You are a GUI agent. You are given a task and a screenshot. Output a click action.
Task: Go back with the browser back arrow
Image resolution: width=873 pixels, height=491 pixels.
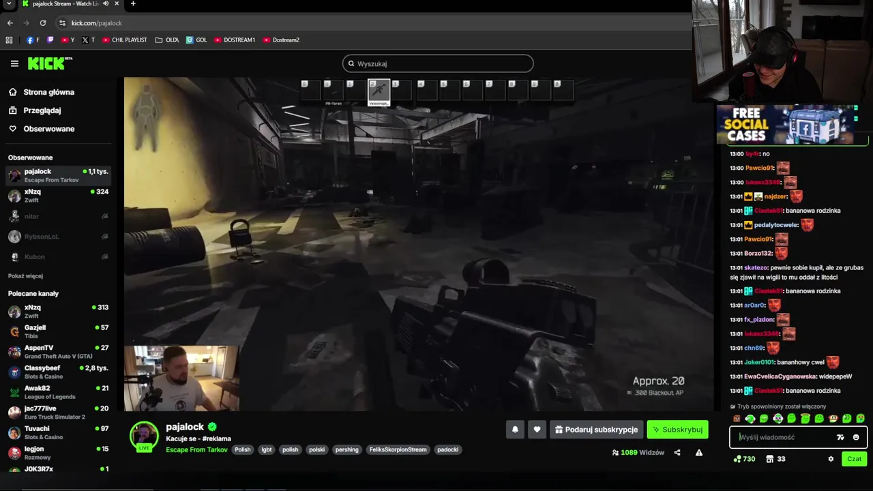tap(10, 23)
